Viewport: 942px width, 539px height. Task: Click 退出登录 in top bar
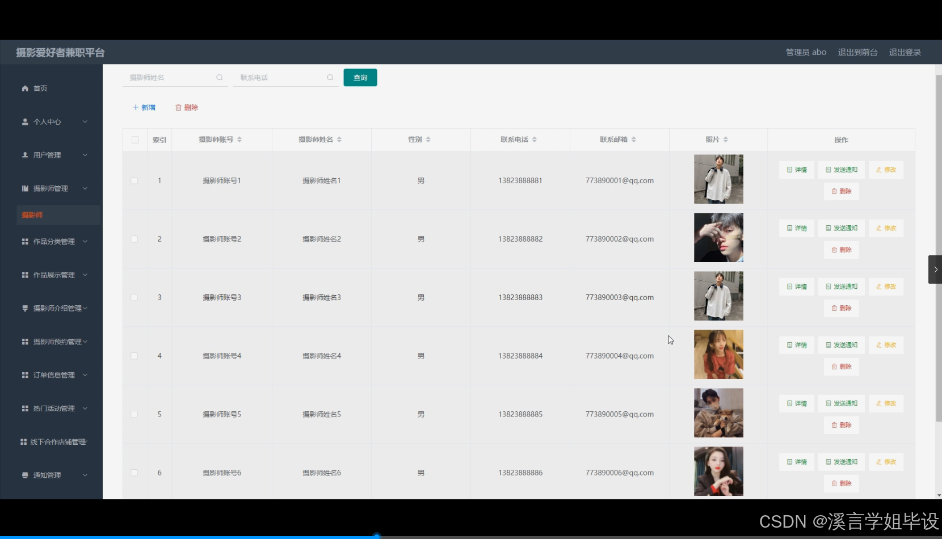pyautogui.click(x=905, y=52)
